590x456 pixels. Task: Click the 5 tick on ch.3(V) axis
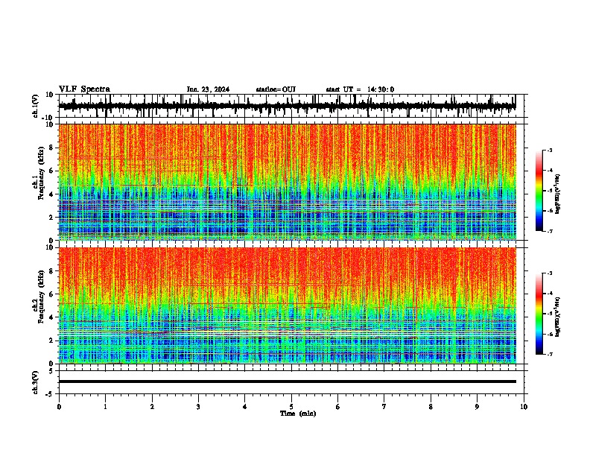[51, 370]
